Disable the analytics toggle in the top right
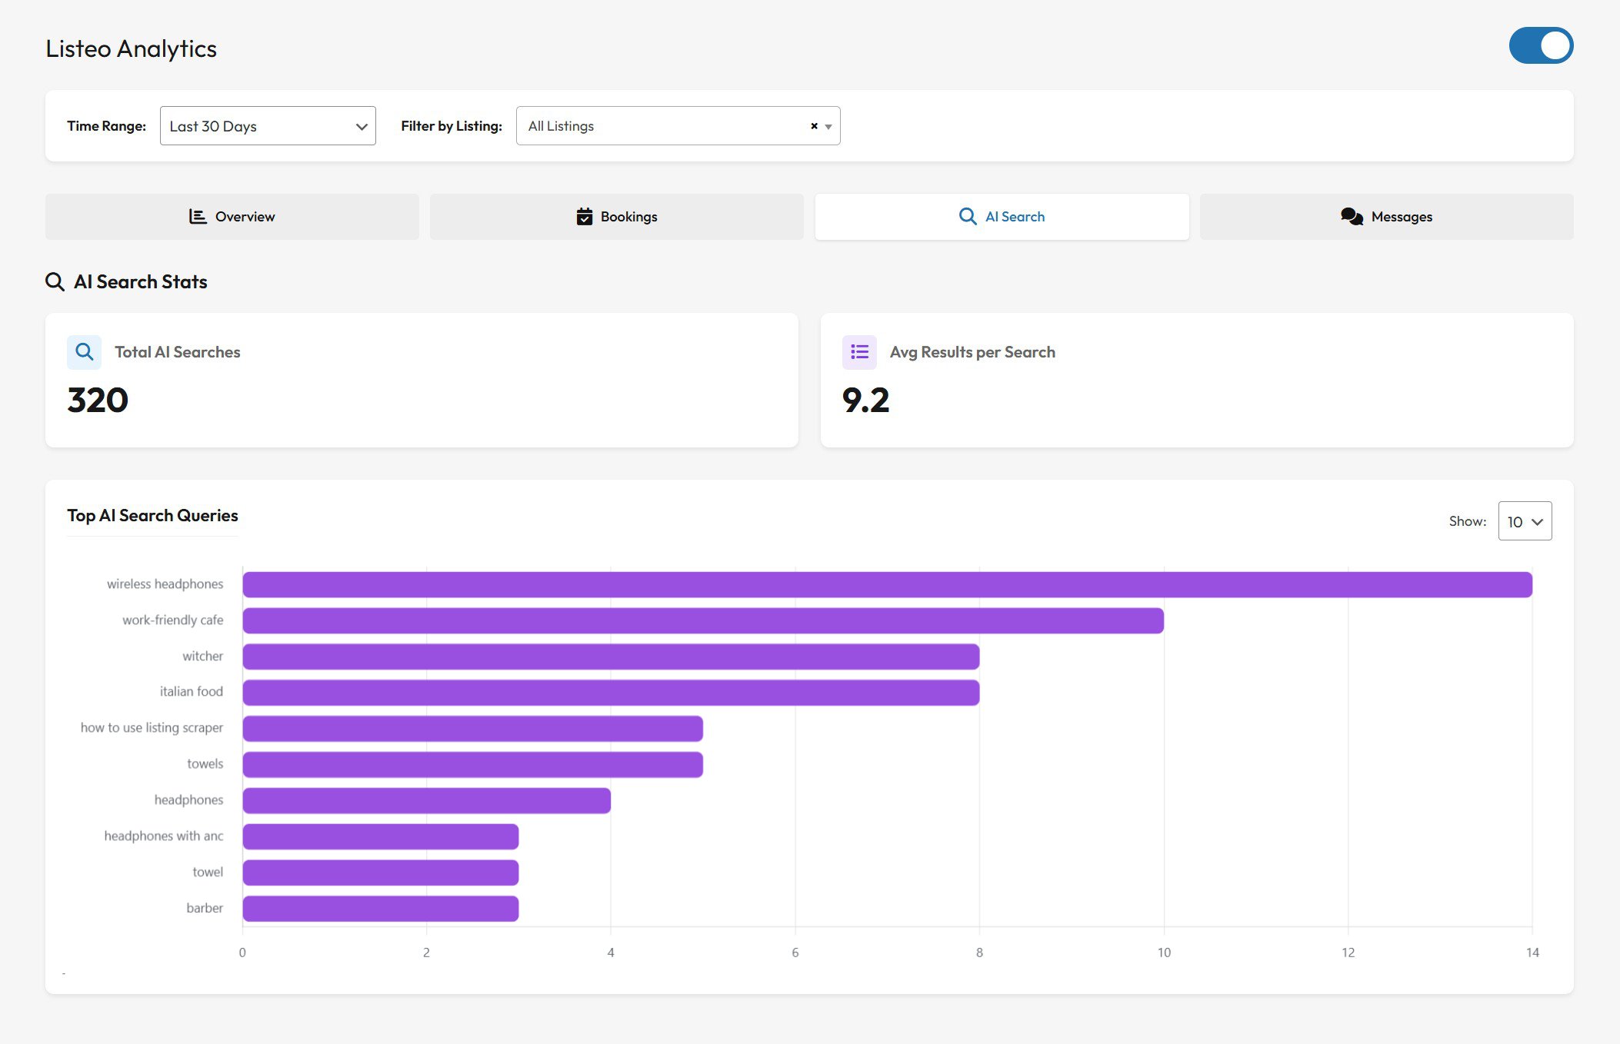The height and width of the screenshot is (1044, 1620). 1541,45
